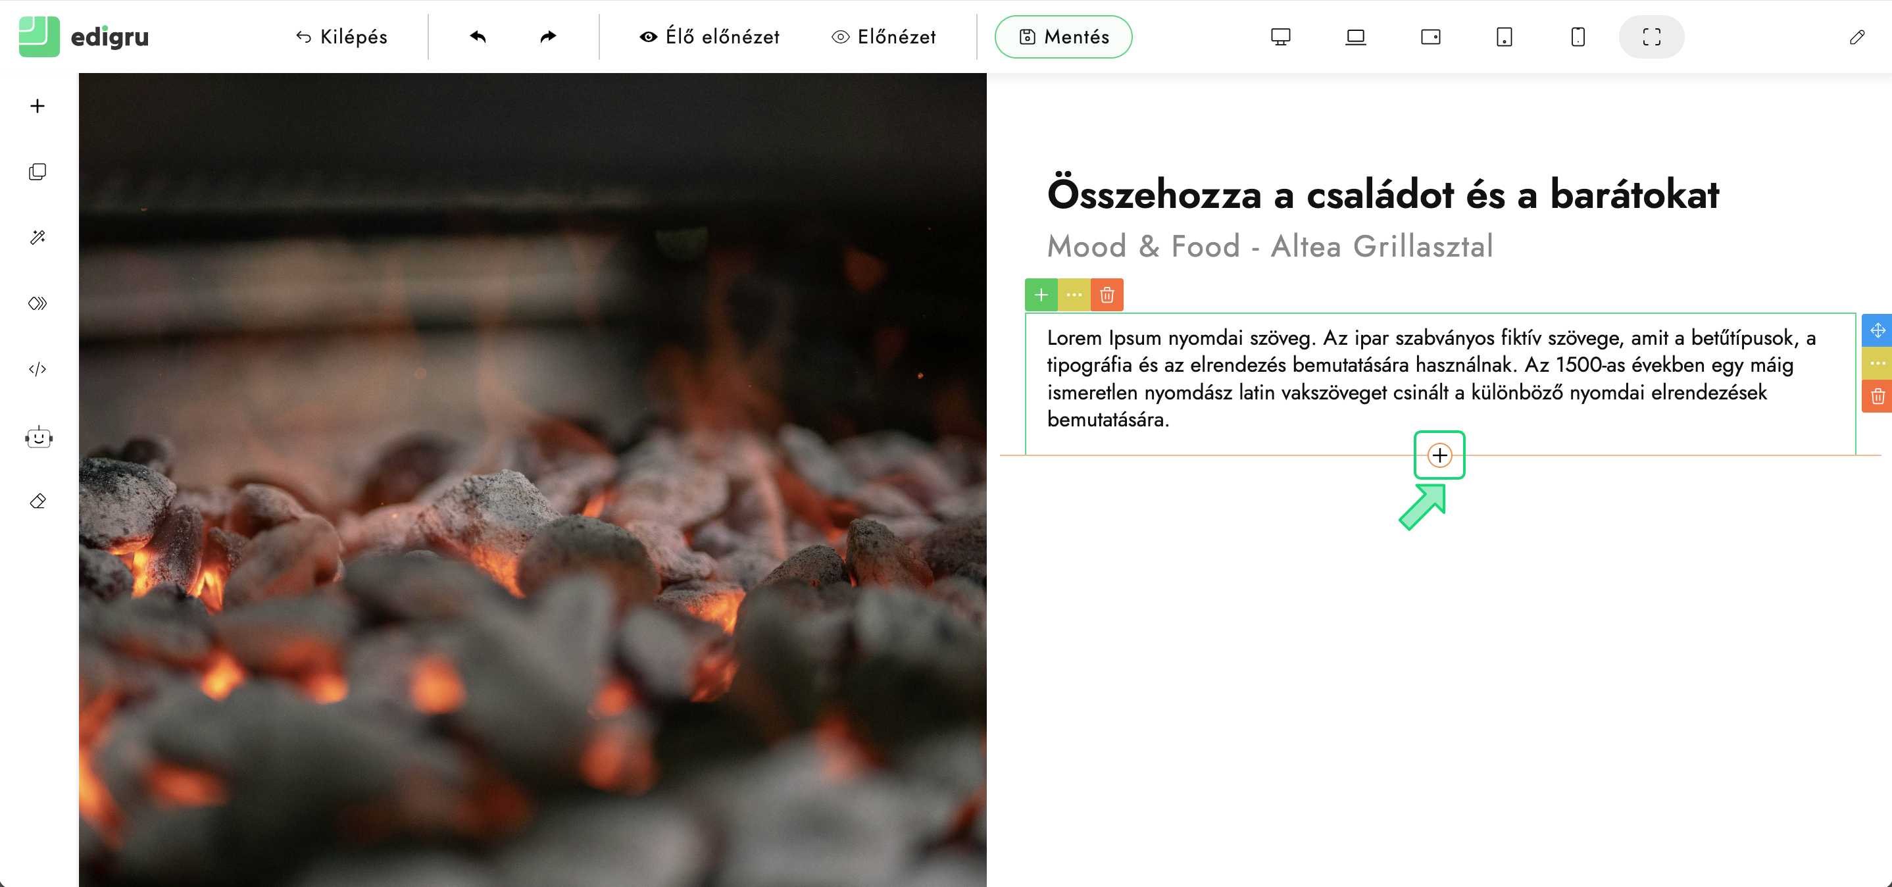Screen dimensions: 1892x887
Task: Select the eraser icon in sidebar
Action: pos(37,501)
